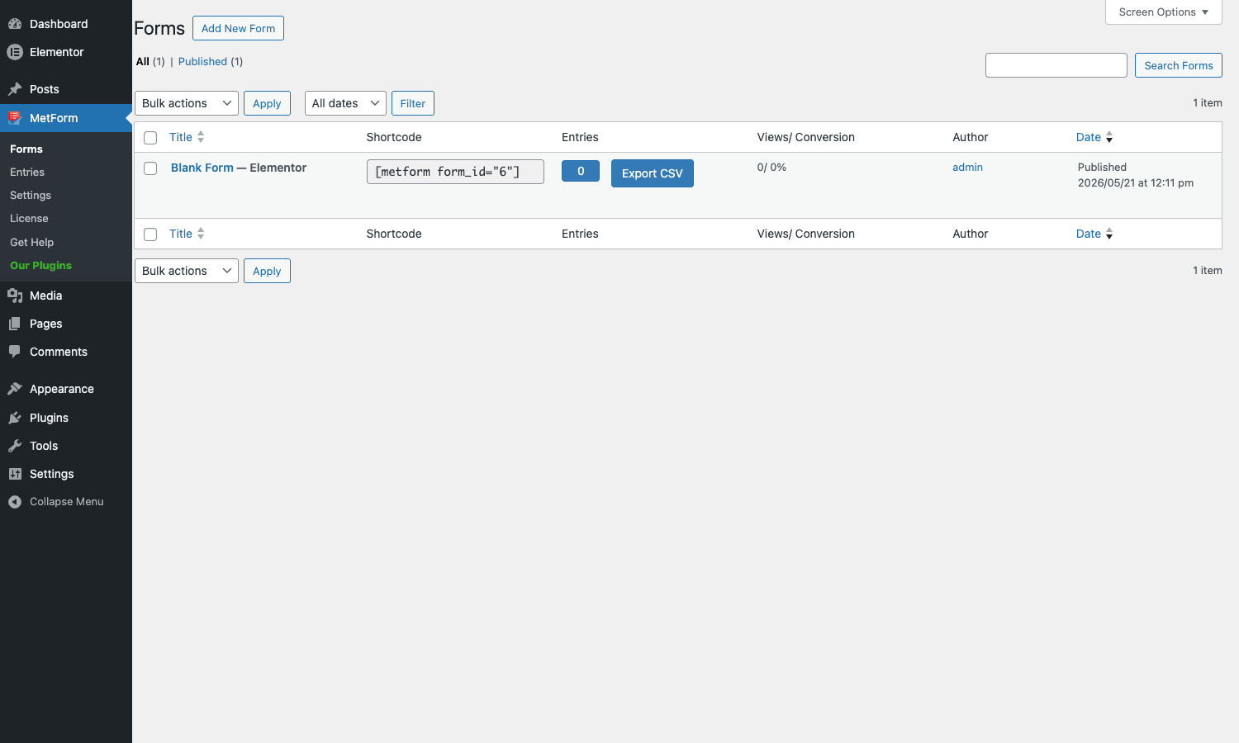The width and height of the screenshot is (1239, 743).
Task: Open Tools menu label
Action: [x=44, y=446]
